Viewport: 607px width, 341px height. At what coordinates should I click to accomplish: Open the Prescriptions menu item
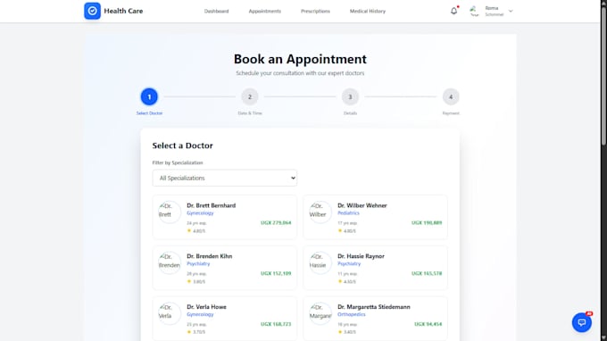(x=315, y=12)
